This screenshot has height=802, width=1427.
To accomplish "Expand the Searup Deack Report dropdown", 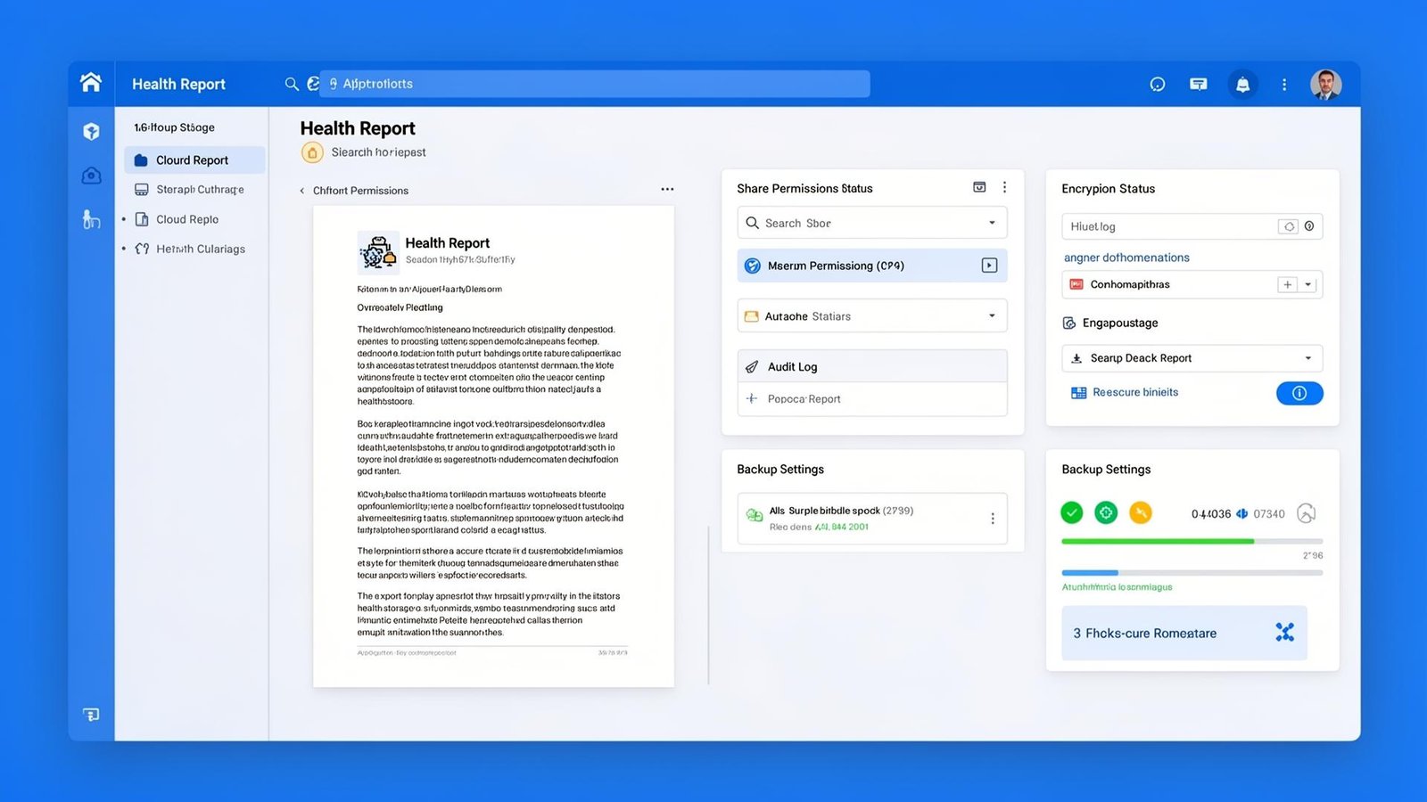I will [x=1307, y=357].
